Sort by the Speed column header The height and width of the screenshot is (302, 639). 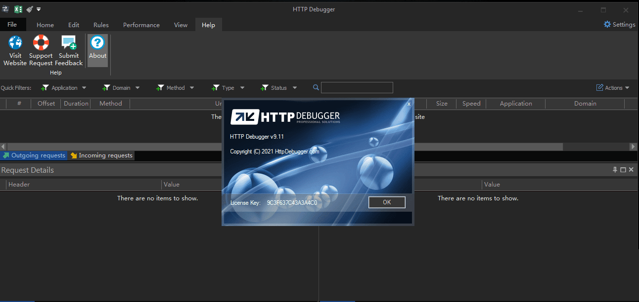[x=471, y=104]
